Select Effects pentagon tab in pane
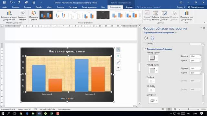This screenshot has width=207, height=116. coord(152,38)
